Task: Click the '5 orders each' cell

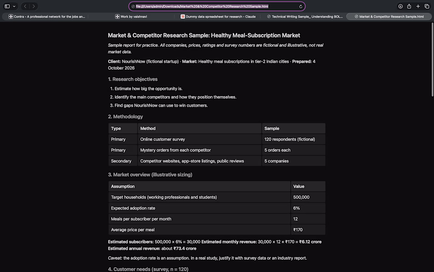Action: click(x=294, y=150)
